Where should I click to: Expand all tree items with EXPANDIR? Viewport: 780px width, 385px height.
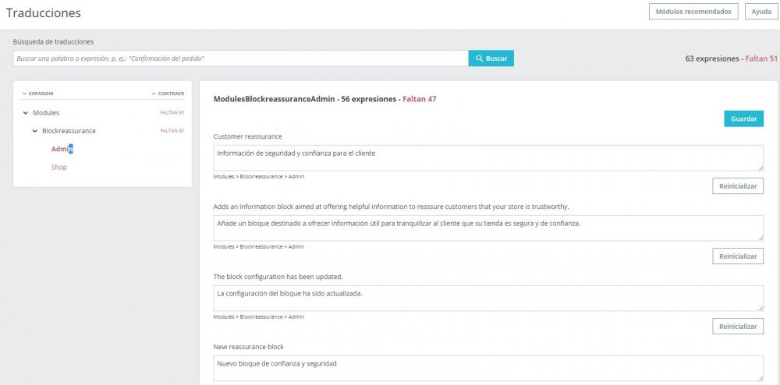coord(37,94)
